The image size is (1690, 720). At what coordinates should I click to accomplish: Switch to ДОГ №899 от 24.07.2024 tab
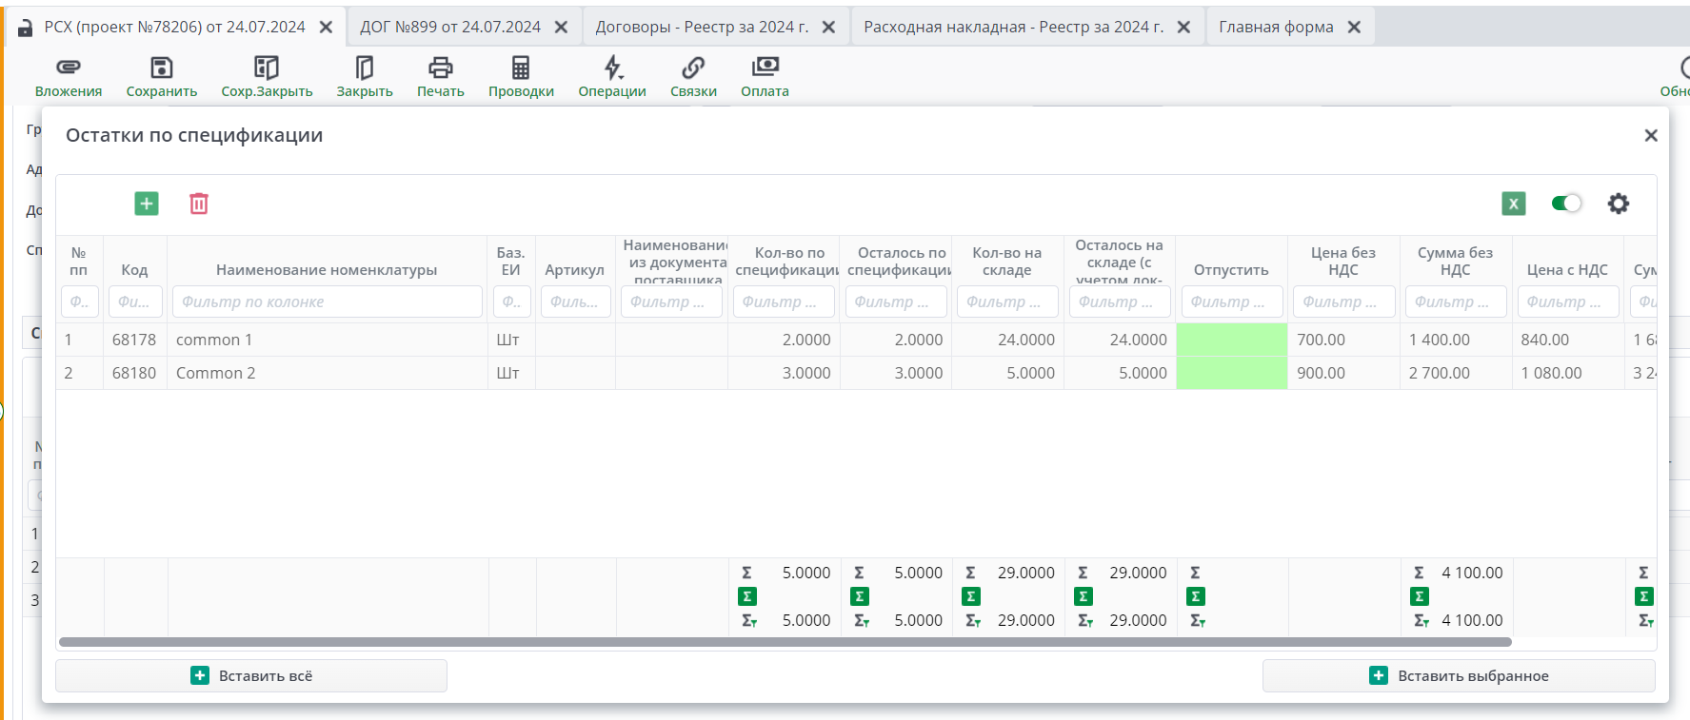click(450, 27)
